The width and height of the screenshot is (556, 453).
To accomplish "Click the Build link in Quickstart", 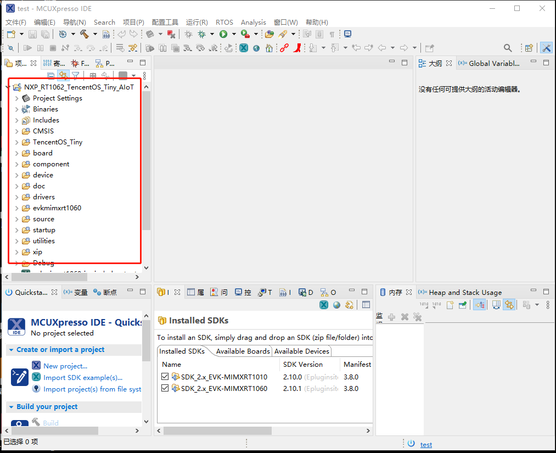I will point(50,423).
